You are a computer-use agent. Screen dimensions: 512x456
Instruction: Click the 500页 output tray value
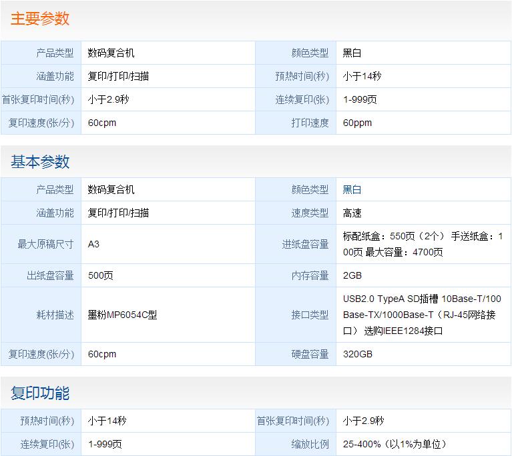(x=101, y=275)
